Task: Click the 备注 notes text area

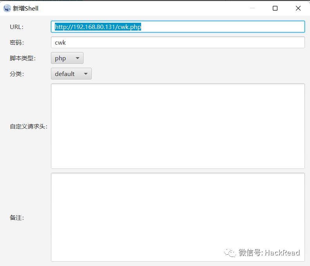Action: pos(178,217)
